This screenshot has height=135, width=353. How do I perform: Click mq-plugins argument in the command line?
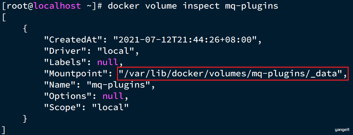click(x=251, y=7)
